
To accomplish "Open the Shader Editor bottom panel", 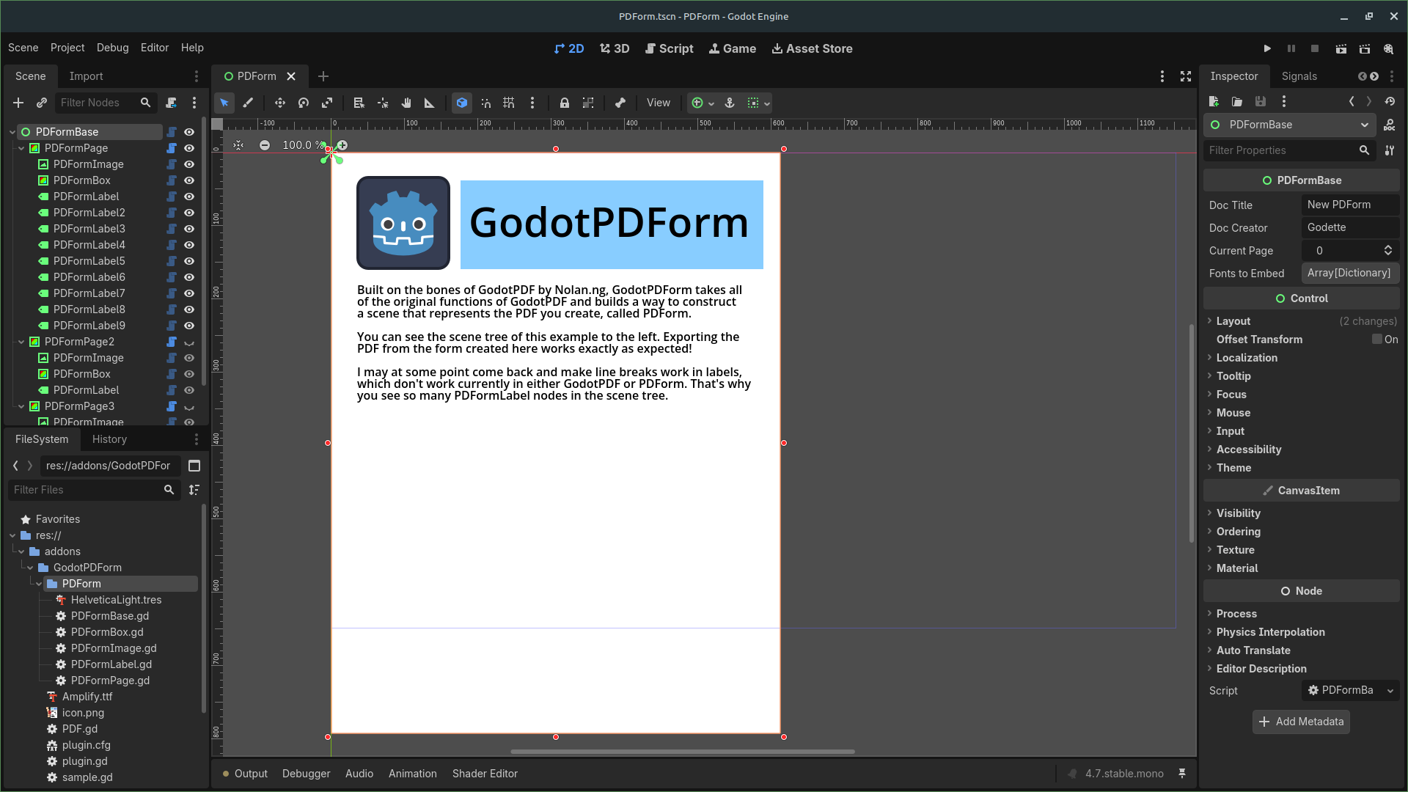I will pyautogui.click(x=485, y=774).
